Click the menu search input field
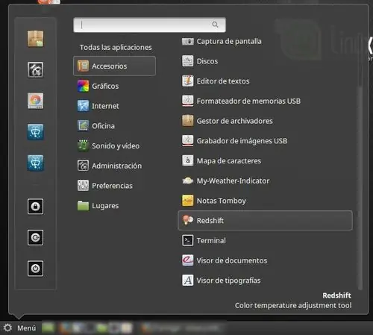Image resolution: width=373 pixels, height=335 pixels. (149, 25)
